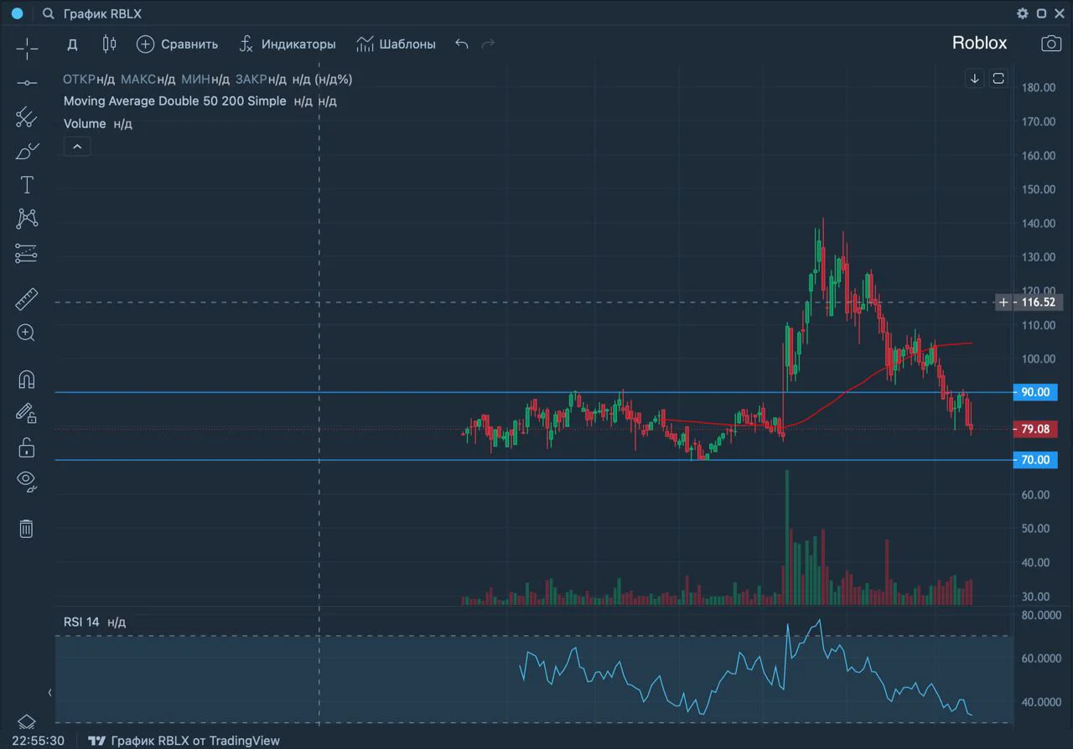Take a chart snapshot with camera icon
This screenshot has height=749, width=1073.
[1051, 44]
